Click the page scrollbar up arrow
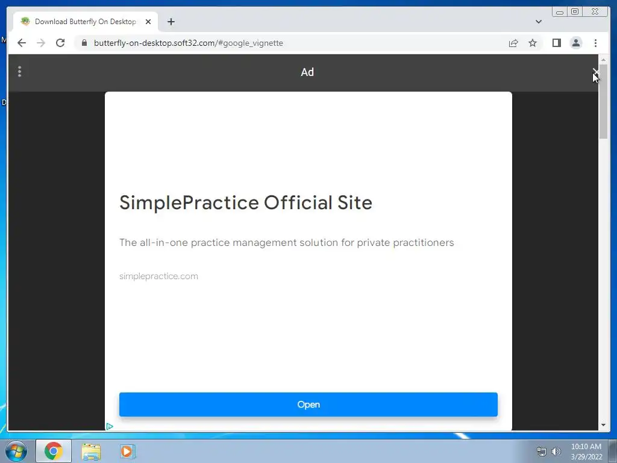The height and width of the screenshot is (463, 617). [603, 60]
